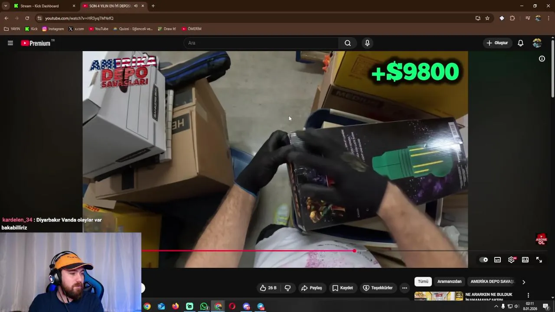Open media controls in Chrome toolbar
Image resolution: width=555 pixels, height=312 pixels.
click(x=527, y=18)
